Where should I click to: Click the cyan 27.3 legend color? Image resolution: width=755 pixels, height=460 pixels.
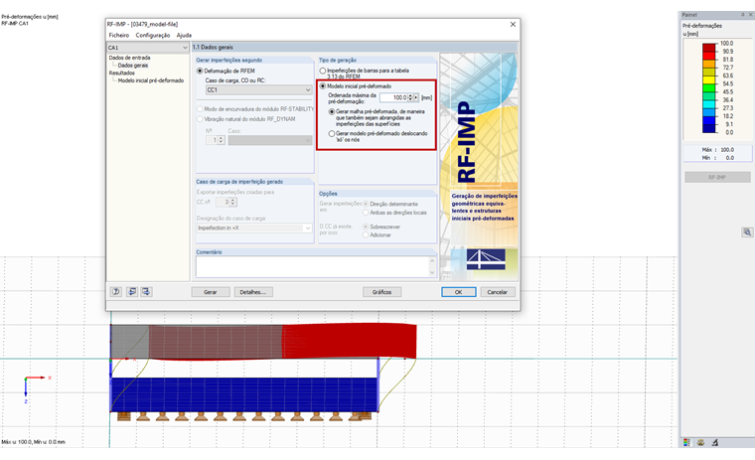709,104
